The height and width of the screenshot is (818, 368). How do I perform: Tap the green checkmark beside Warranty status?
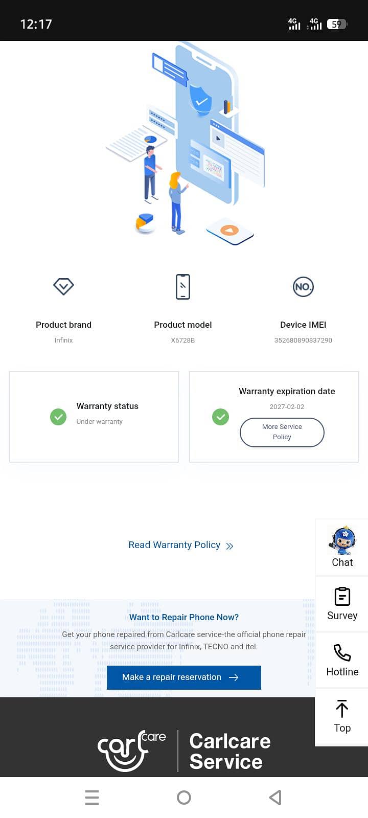(x=58, y=417)
